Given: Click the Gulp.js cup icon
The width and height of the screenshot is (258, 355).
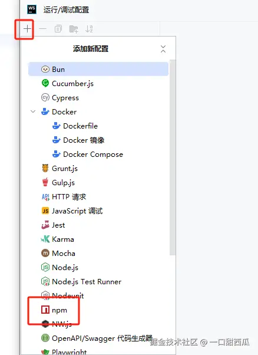Looking at the screenshot, I should tap(45, 182).
